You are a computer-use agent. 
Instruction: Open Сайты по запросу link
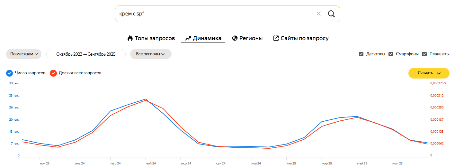point(305,38)
